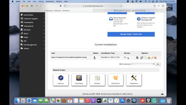Open new tab with plus icon
This screenshot has height=105, width=186.
[x=159, y=6]
